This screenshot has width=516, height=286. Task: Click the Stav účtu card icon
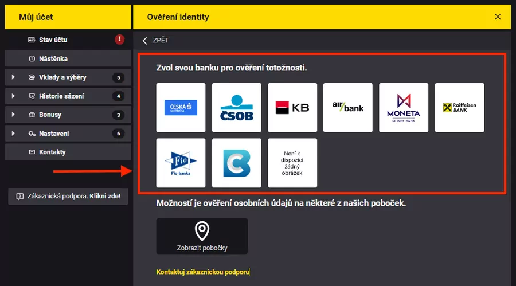(32, 40)
